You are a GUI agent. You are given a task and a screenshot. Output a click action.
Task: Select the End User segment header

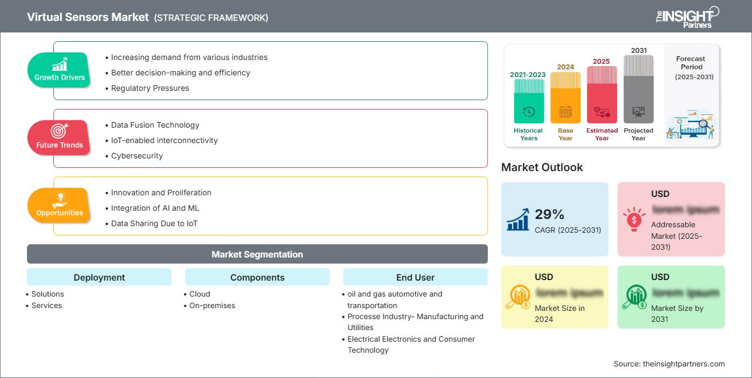pyautogui.click(x=415, y=277)
